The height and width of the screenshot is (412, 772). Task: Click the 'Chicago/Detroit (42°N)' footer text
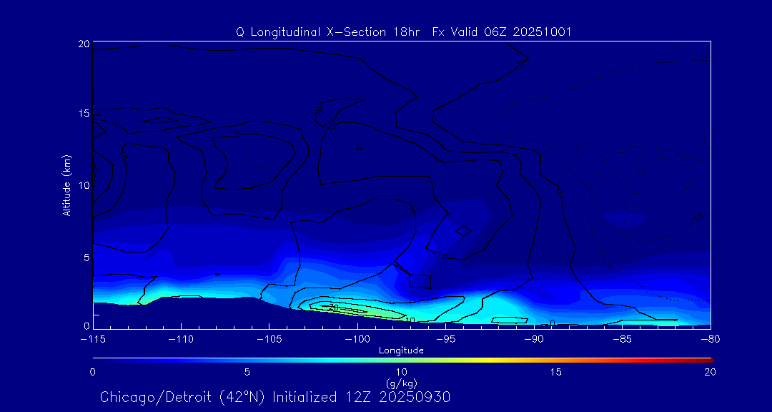(x=180, y=397)
